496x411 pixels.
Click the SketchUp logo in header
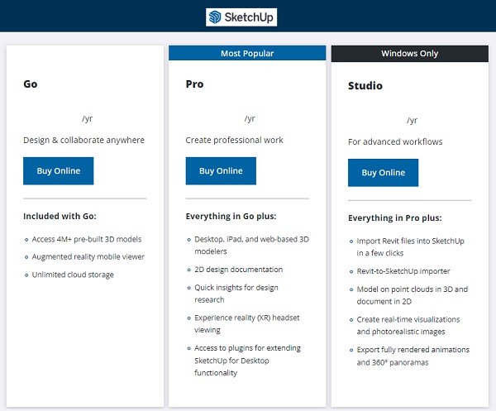(x=241, y=17)
